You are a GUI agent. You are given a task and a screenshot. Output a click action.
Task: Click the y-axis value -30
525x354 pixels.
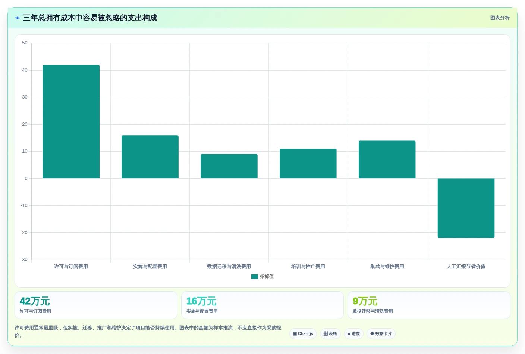(x=24, y=260)
